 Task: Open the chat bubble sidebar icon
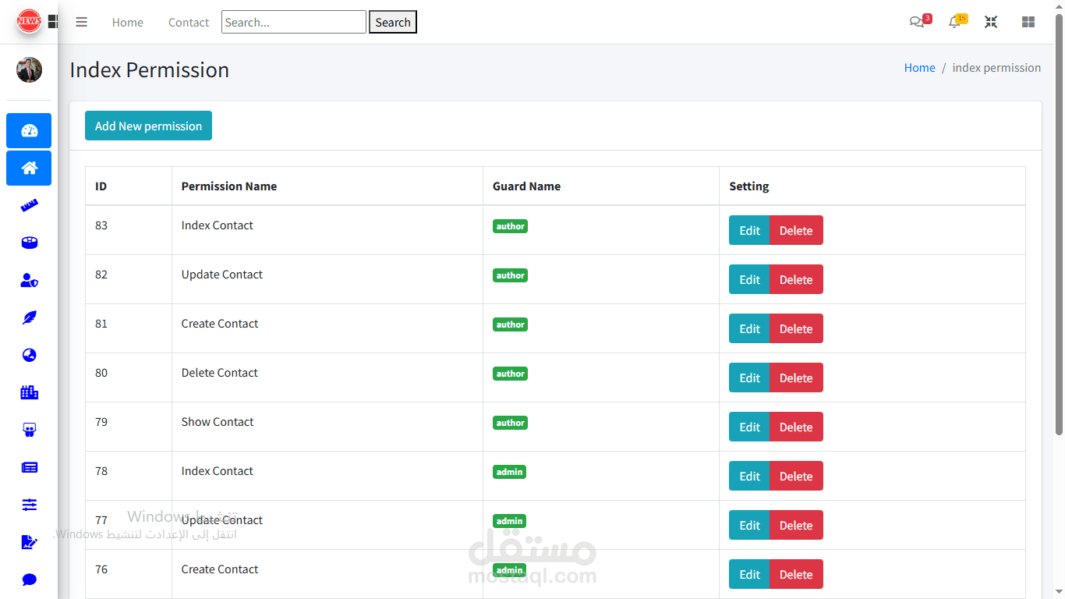coord(29,580)
